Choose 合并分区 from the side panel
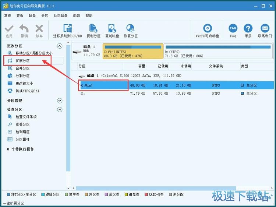Viewport: 276px width, 207px height. [22, 68]
